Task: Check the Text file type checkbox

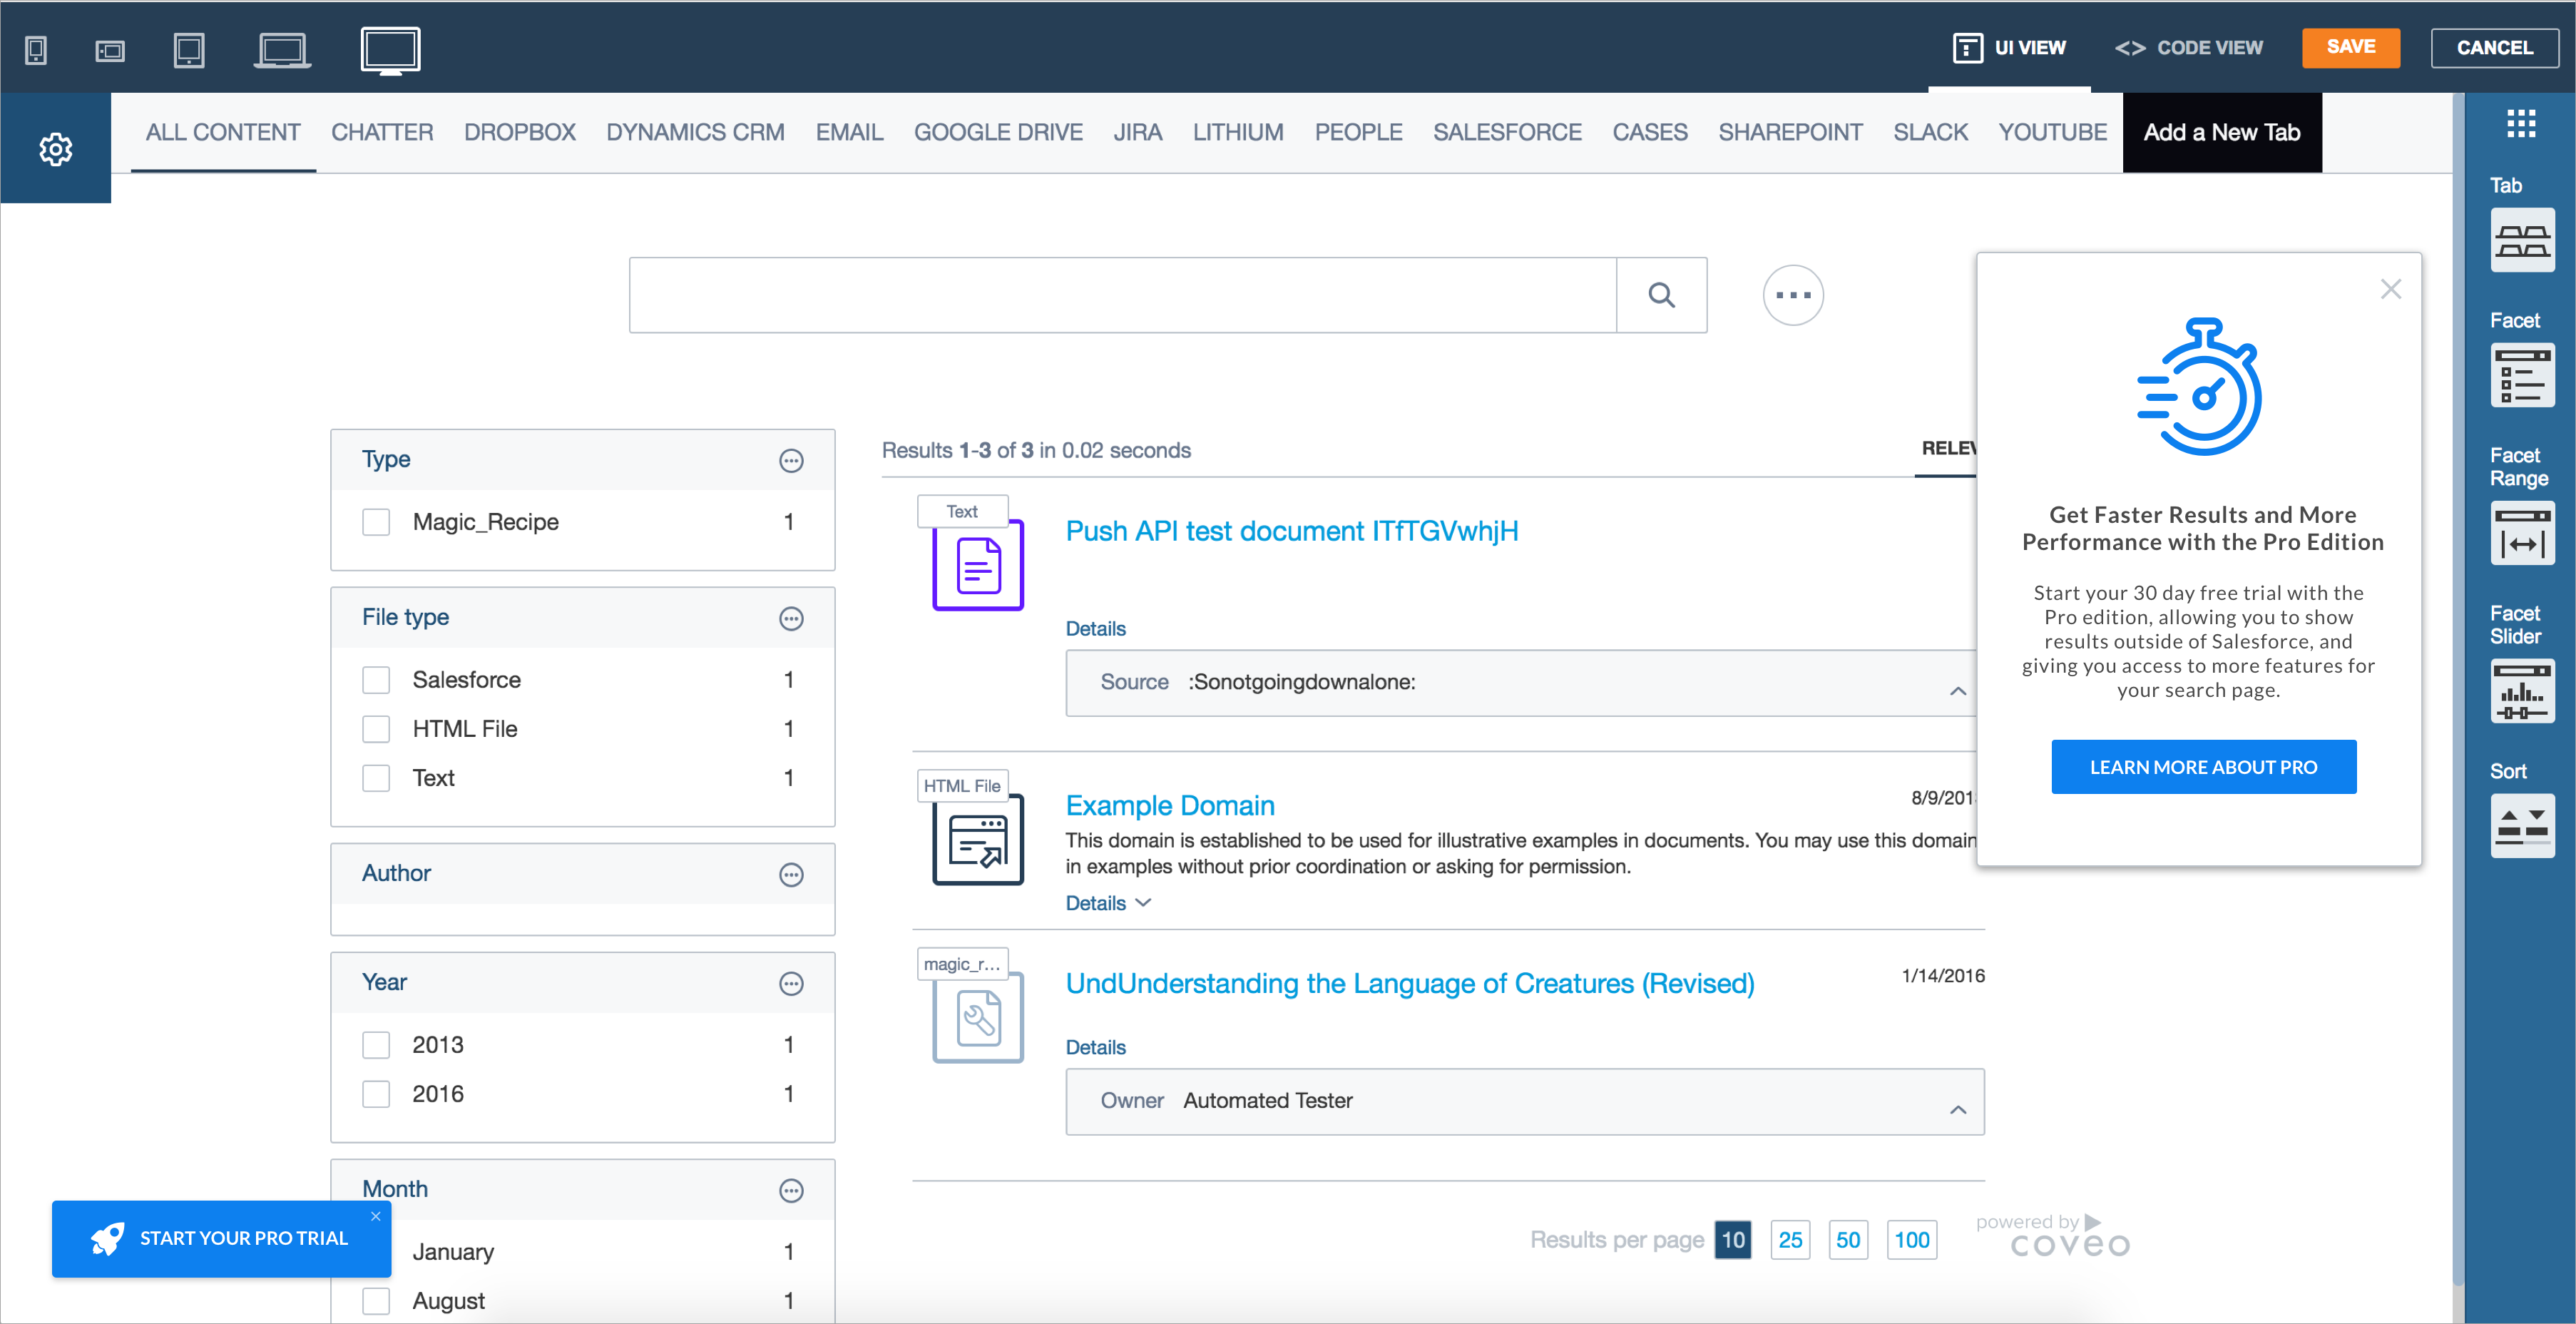Action: coord(376,778)
